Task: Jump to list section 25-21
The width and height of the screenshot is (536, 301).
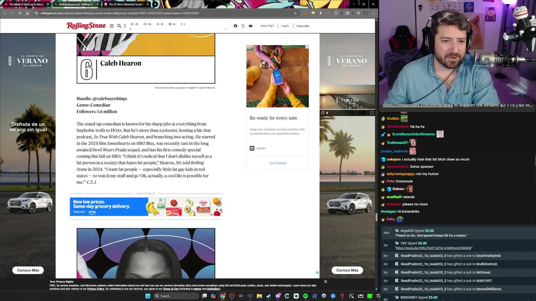Action: pyautogui.click(x=134, y=24)
